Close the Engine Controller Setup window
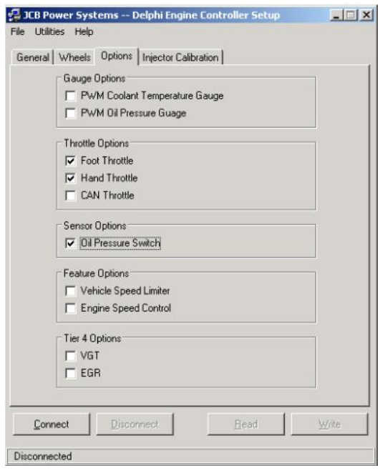Image resolution: width=385 pixels, height=473 pixels. (366, 15)
